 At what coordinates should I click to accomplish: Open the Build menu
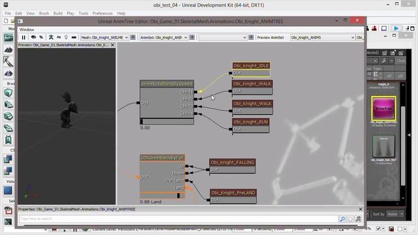58,13
